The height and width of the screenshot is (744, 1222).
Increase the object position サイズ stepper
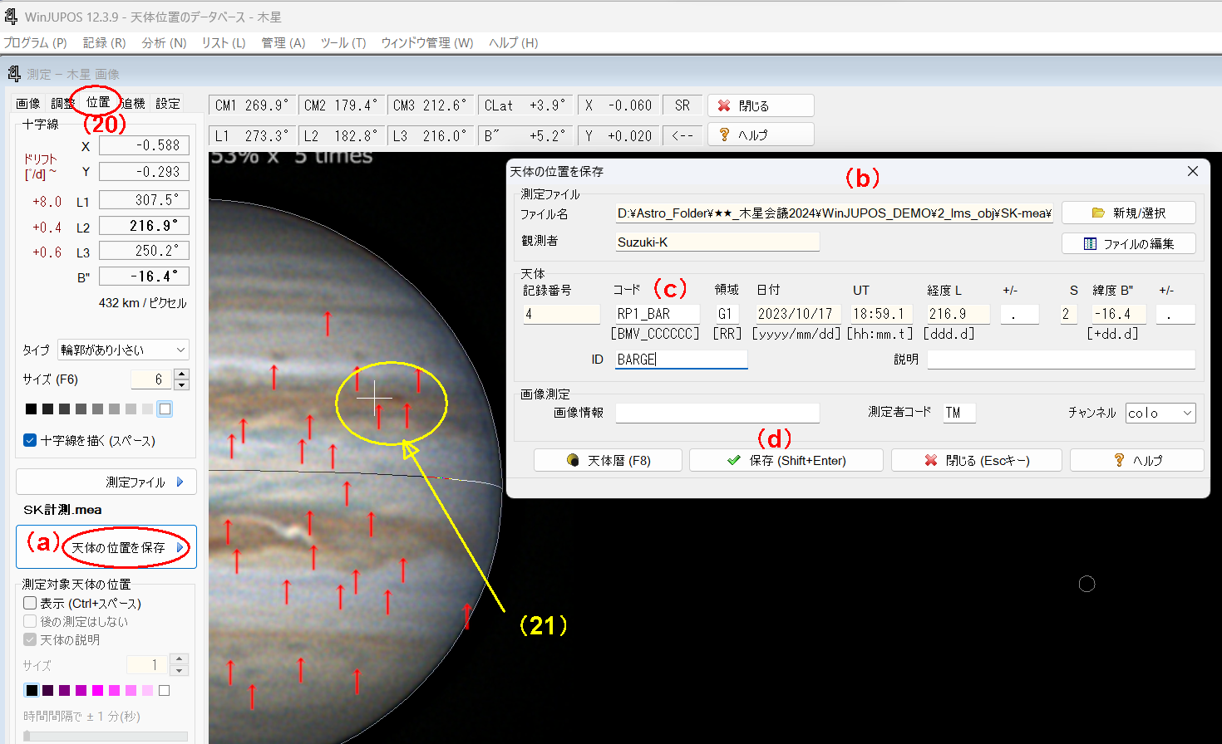[x=179, y=659]
